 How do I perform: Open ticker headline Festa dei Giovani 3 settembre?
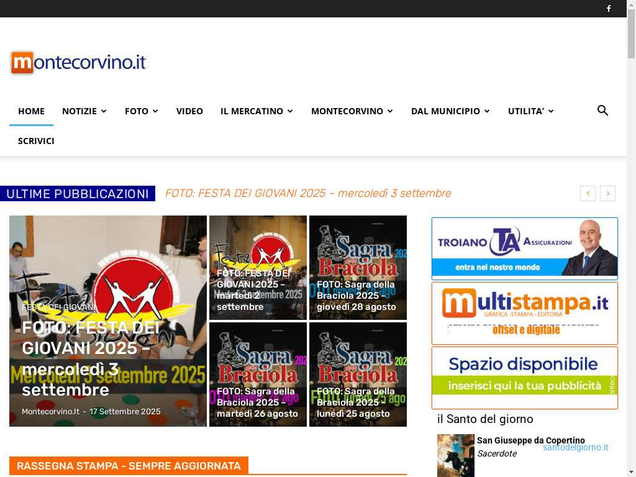coord(308,193)
